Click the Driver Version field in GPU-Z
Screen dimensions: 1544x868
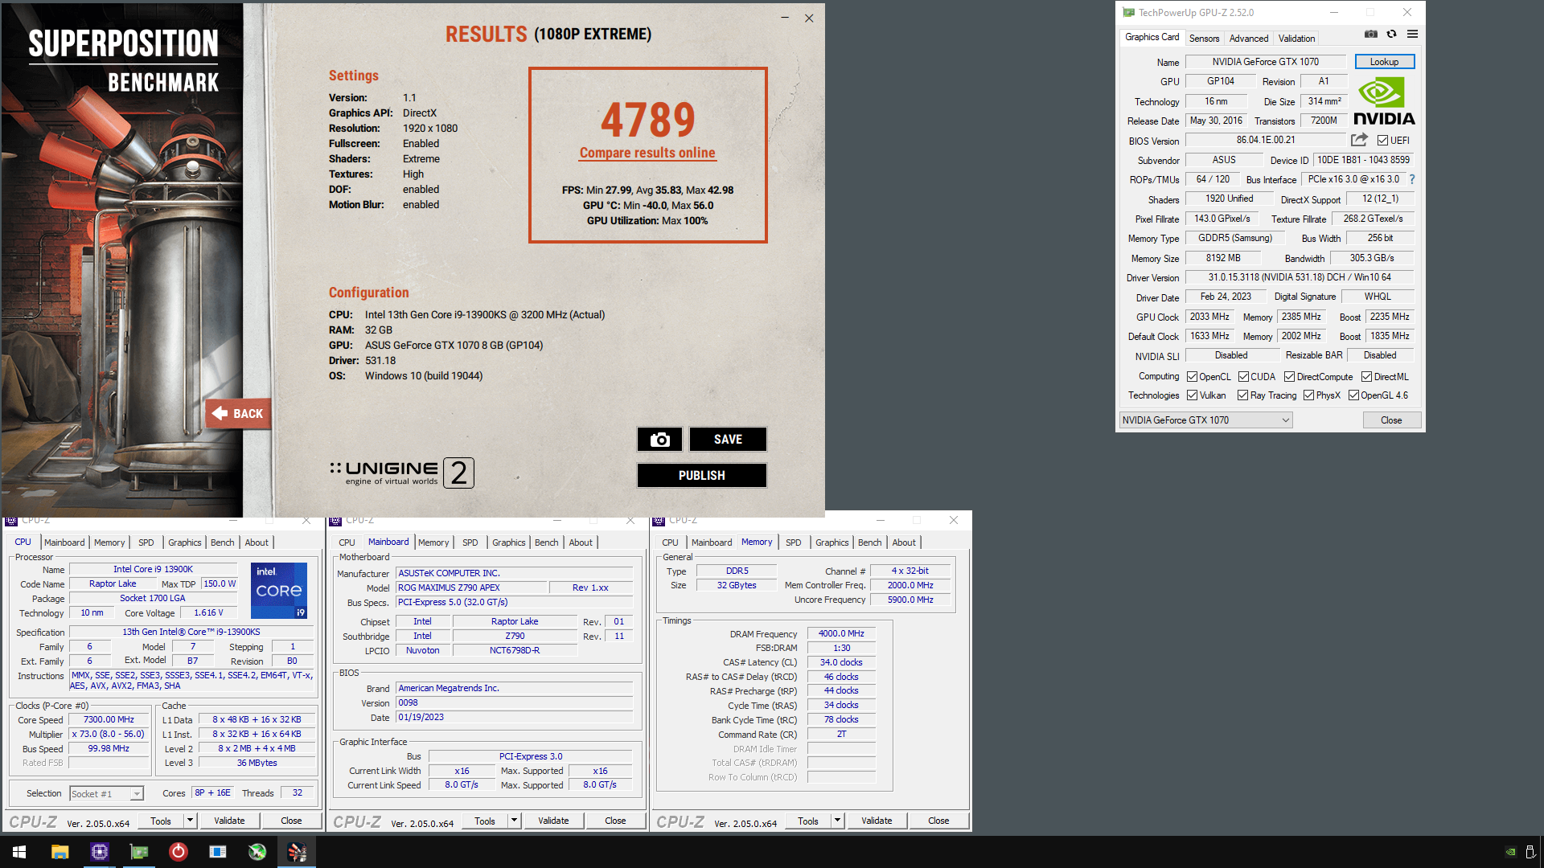pos(1300,277)
